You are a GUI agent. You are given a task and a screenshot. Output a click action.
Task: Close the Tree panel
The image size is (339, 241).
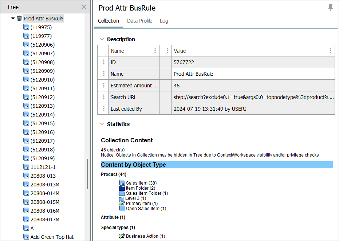84,7
